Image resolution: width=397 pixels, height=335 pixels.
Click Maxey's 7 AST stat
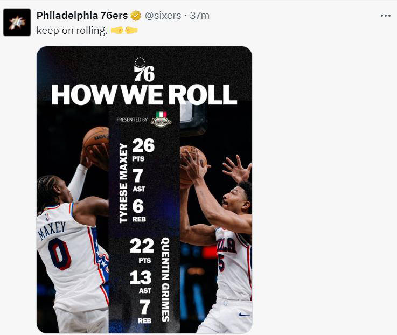click(137, 179)
